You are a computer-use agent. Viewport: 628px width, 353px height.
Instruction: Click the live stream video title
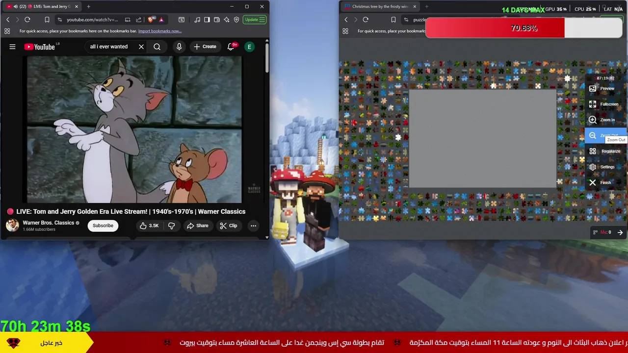pyautogui.click(x=131, y=211)
